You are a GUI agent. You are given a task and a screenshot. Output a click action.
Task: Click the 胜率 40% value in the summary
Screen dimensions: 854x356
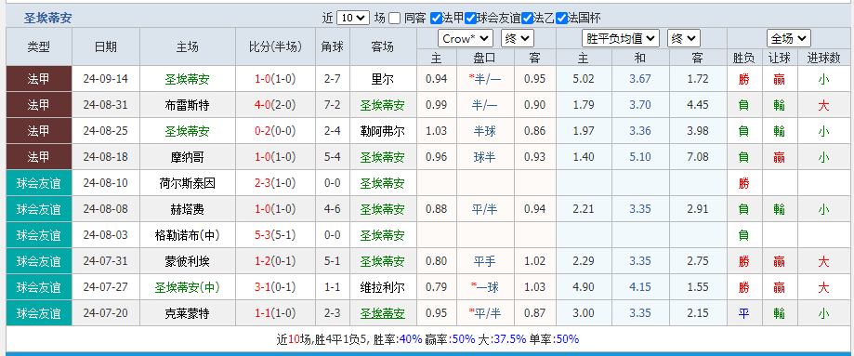click(411, 339)
